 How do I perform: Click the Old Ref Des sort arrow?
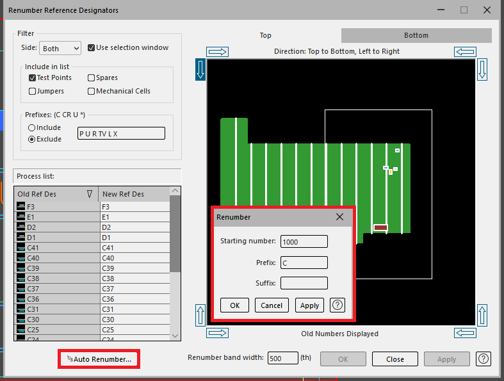pyautogui.click(x=89, y=194)
